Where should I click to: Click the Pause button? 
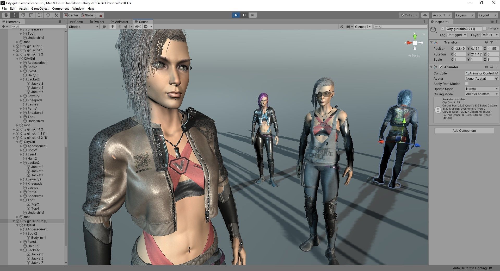(244, 15)
